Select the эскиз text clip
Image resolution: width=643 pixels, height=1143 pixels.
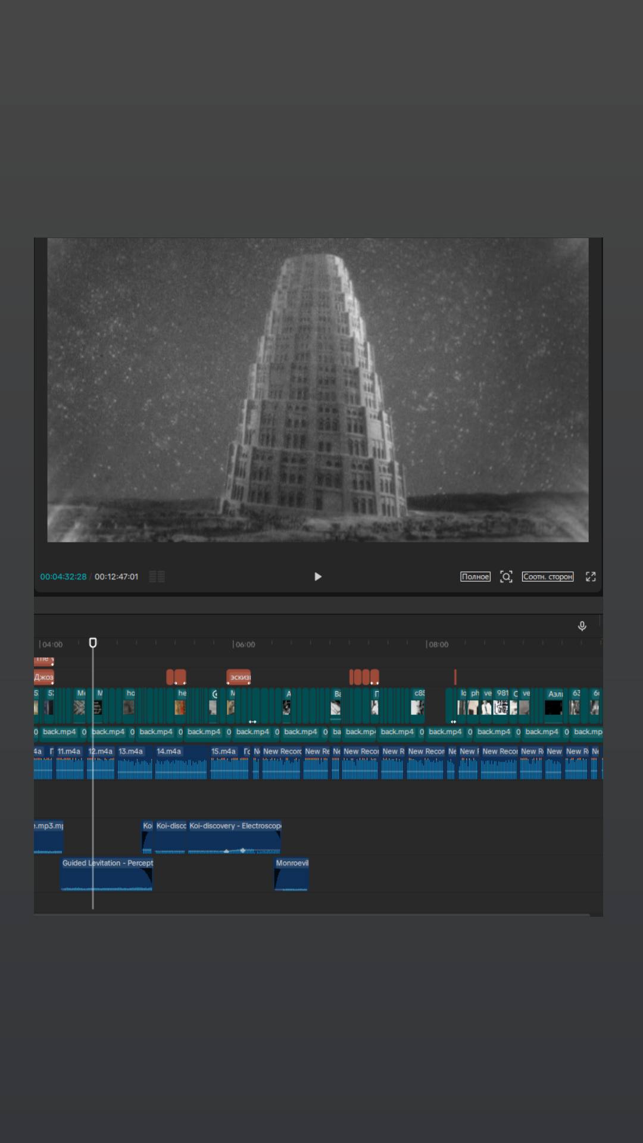(x=239, y=677)
